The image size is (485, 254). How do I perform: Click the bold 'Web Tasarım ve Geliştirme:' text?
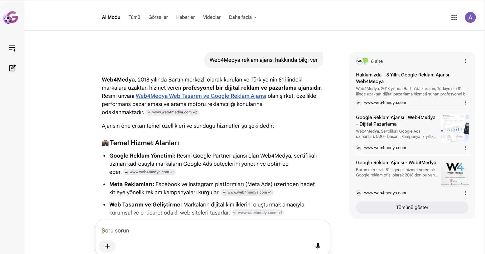click(x=145, y=205)
